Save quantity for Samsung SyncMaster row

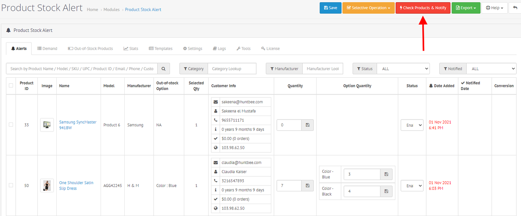(307, 125)
